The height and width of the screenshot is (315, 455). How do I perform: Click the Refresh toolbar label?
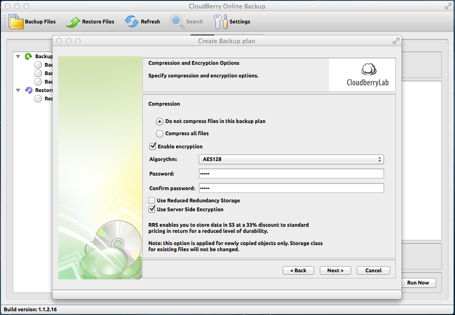point(150,22)
